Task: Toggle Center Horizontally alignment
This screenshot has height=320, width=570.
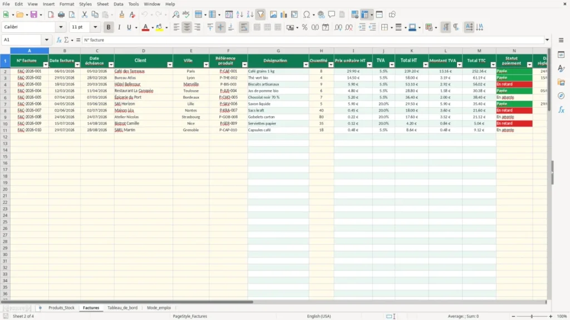Action: tap(187, 27)
